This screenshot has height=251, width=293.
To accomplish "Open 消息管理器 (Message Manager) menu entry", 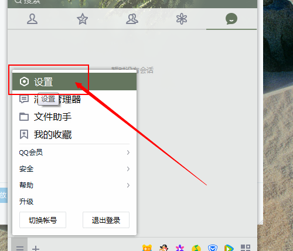I will [x=74, y=99].
